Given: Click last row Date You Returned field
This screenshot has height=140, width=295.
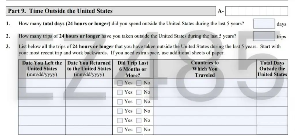Looking at the screenshot, I should tap(89, 130).
